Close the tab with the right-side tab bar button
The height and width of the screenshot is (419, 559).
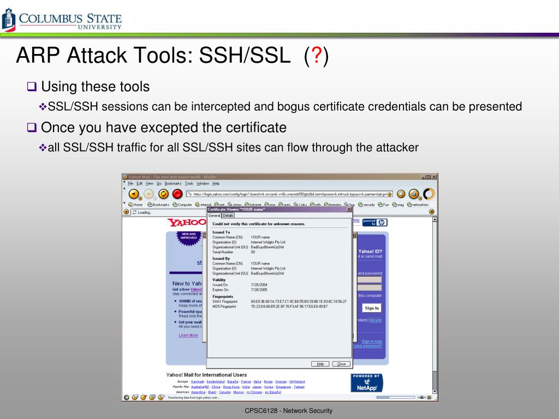tap(431, 212)
